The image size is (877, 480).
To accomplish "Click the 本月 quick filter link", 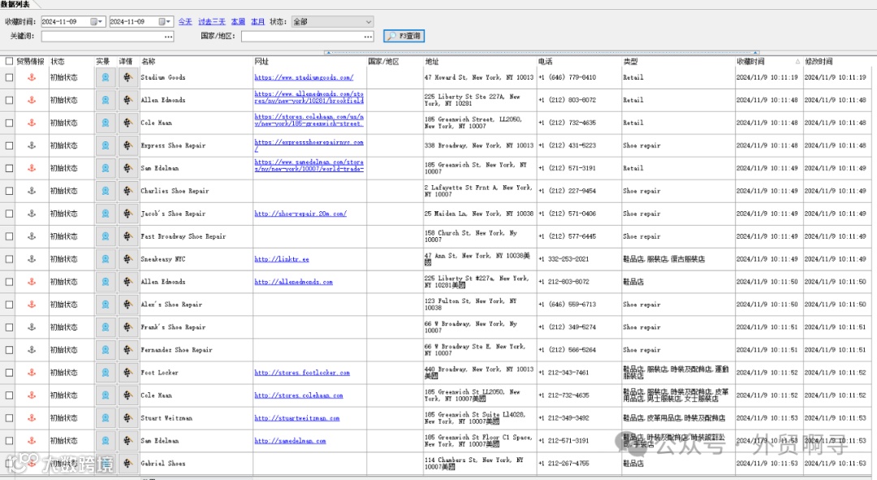I will (x=258, y=22).
